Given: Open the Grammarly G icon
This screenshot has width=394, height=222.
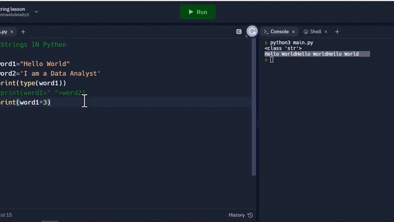Looking at the screenshot, I should (252, 31).
